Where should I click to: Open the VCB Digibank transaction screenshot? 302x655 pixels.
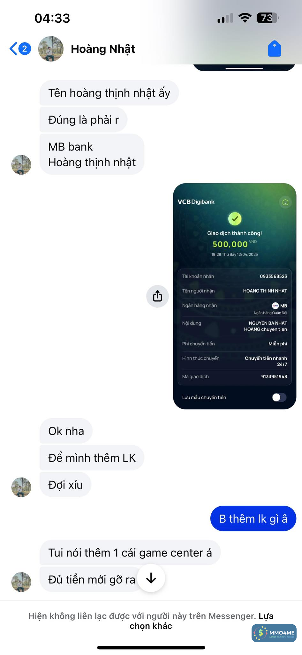coord(235,296)
